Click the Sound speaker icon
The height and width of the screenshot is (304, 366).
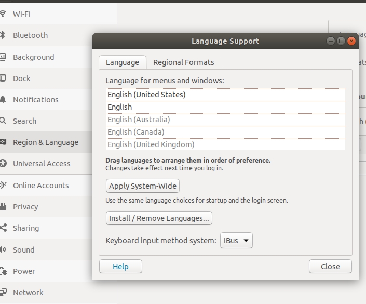tap(3, 250)
